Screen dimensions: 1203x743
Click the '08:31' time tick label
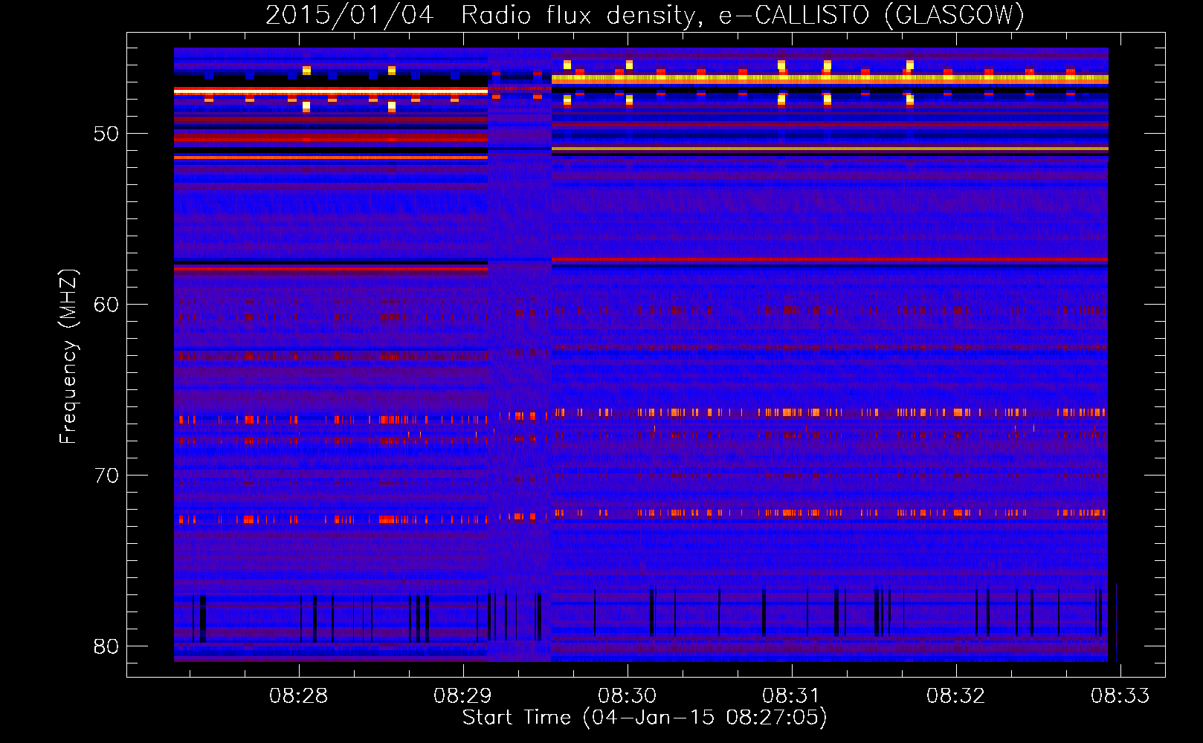[792, 696]
